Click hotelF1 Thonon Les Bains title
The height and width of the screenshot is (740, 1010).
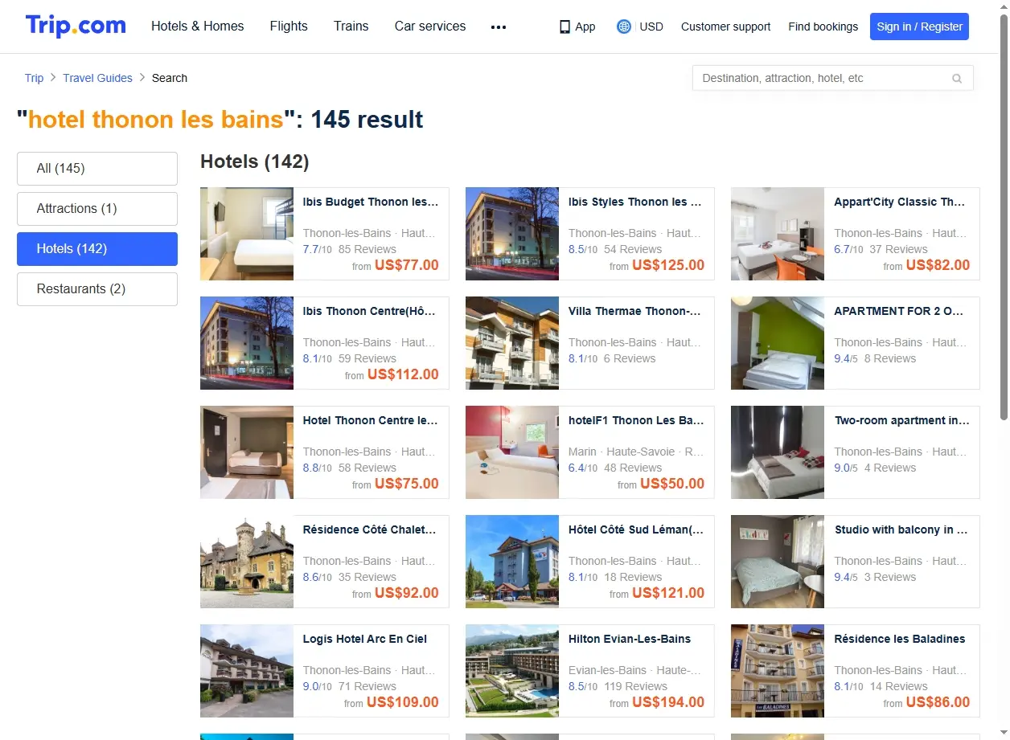pyautogui.click(x=636, y=421)
